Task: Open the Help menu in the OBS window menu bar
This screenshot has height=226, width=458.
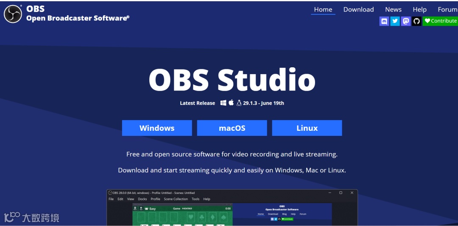Action: click(x=207, y=199)
